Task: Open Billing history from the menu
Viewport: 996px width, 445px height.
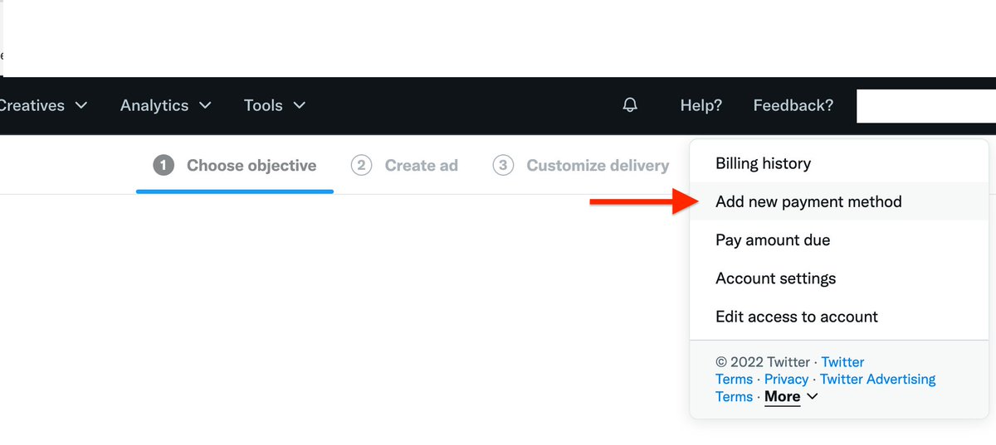Action: [839, 163]
